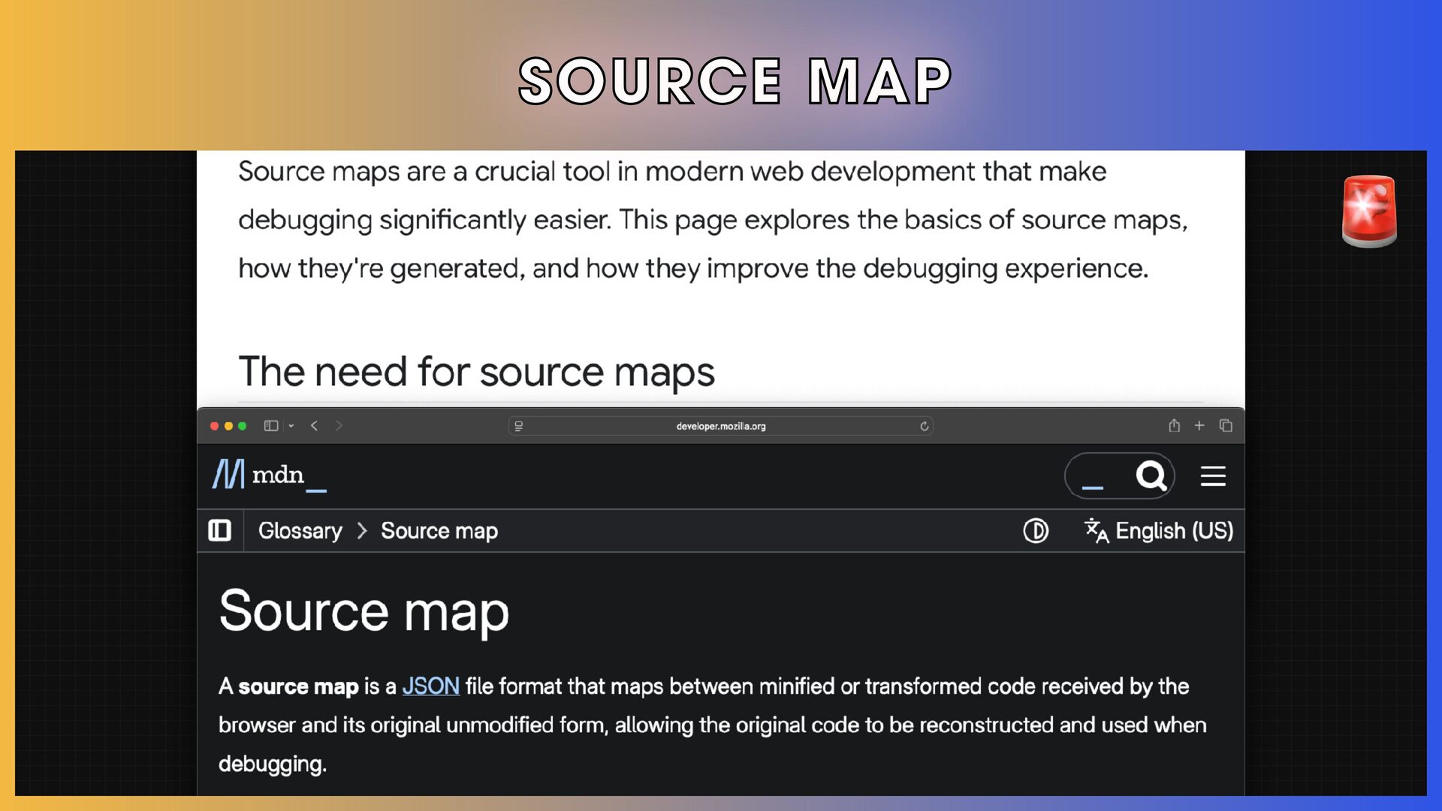This screenshot has width=1442, height=811.
Task: Select the Source map breadcrumb
Action: point(439,531)
